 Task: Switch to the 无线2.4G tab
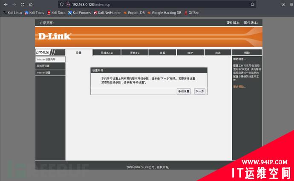click(x=107, y=53)
